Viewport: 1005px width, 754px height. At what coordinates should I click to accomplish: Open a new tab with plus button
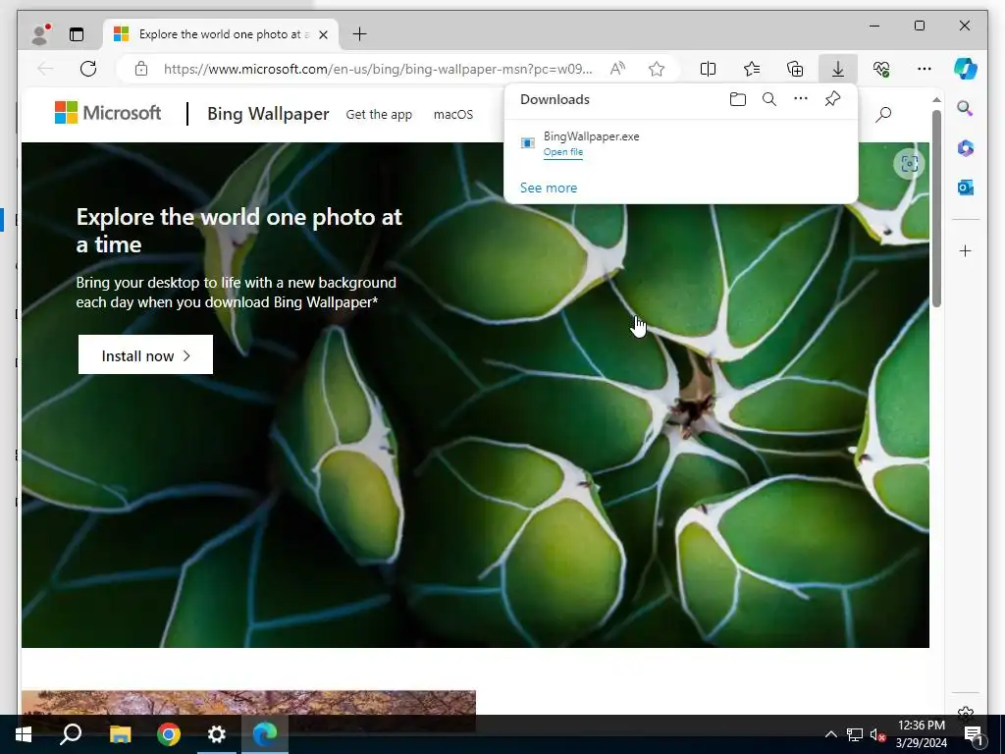[x=359, y=34]
